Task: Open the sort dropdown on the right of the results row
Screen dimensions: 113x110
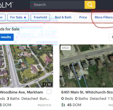Action: pyautogui.click(x=111, y=37)
